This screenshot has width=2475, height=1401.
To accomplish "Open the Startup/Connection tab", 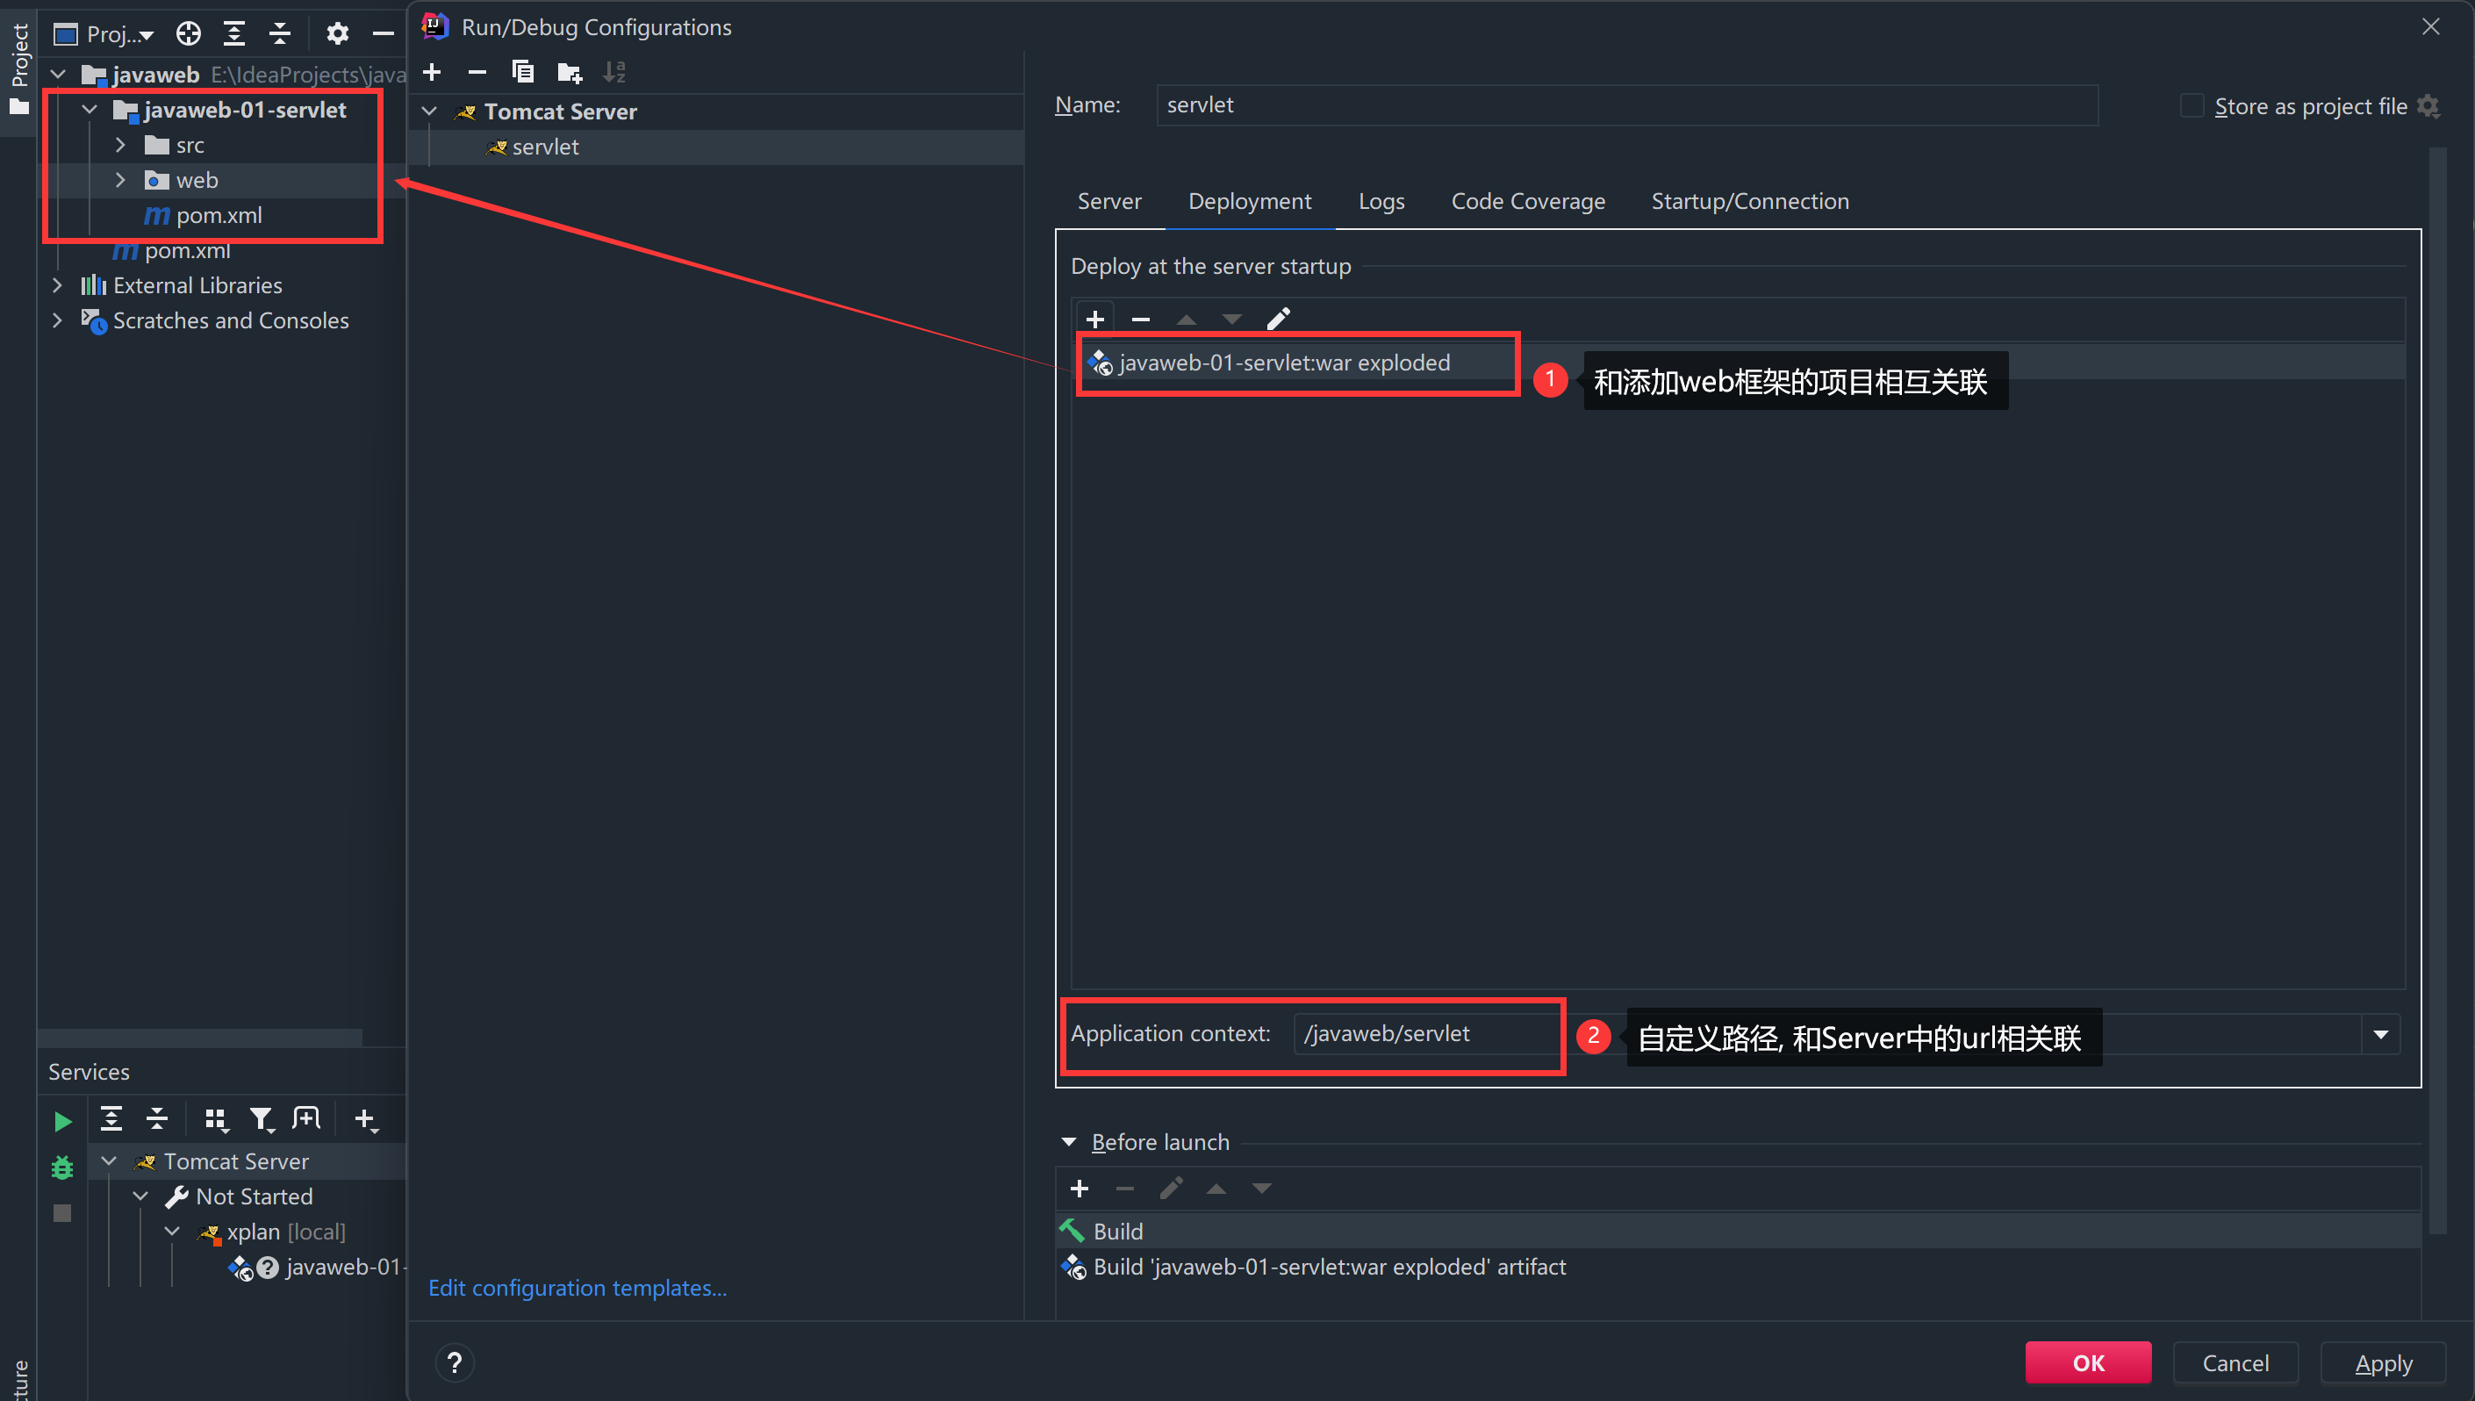I will tap(1750, 201).
